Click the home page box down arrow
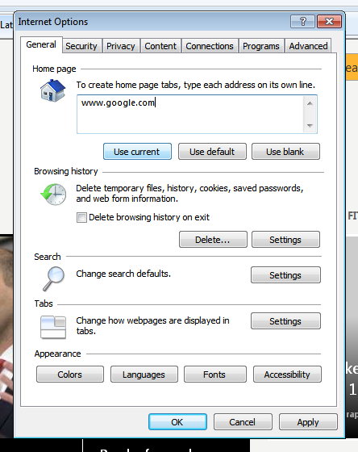Viewport: 358px width, 452px height. [x=310, y=125]
